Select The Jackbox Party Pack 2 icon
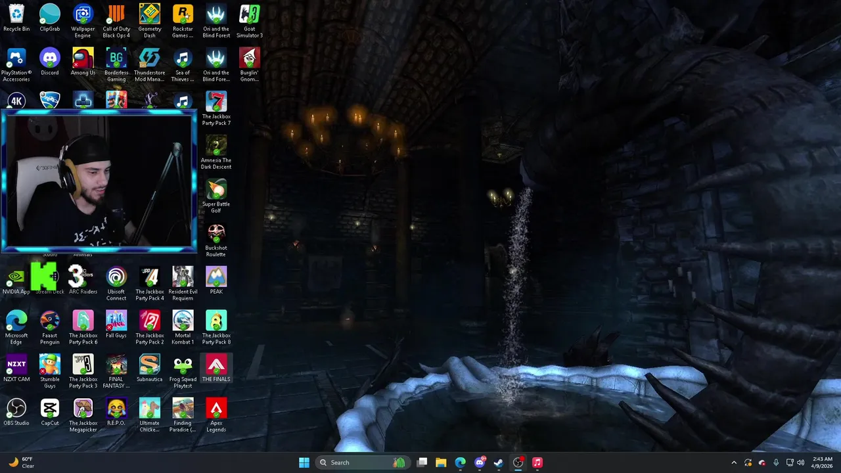The height and width of the screenshot is (473, 841). click(x=150, y=328)
